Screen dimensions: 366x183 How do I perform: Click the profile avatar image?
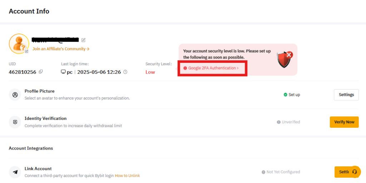pos(19,44)
